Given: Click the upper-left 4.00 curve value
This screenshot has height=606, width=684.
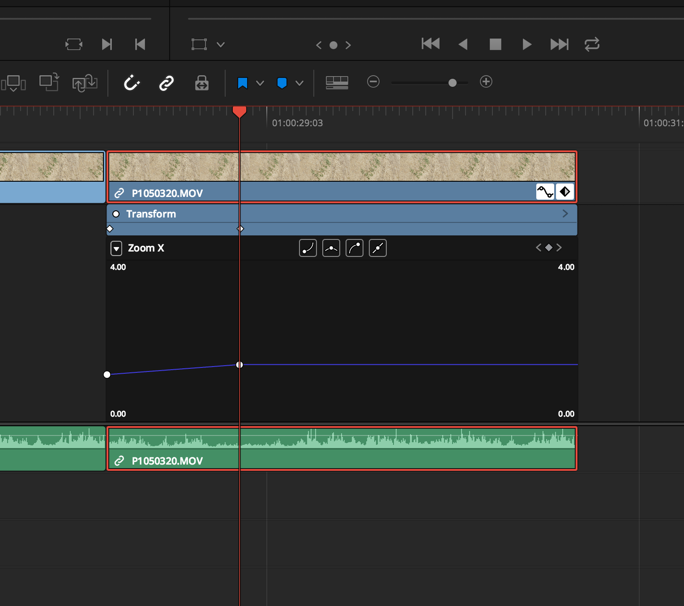Looking at the screenshot, I should pyautogui.click(x=118, y=267).
